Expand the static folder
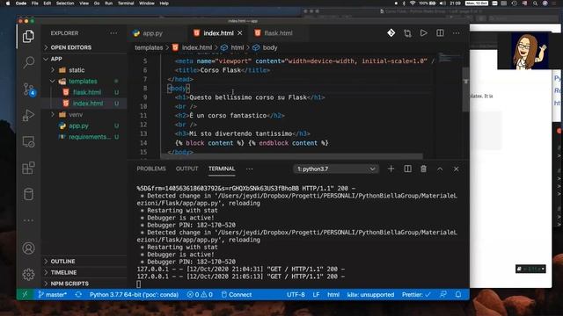Image resolution: width=563 pixels, height=316 pixels. (77, 70)
